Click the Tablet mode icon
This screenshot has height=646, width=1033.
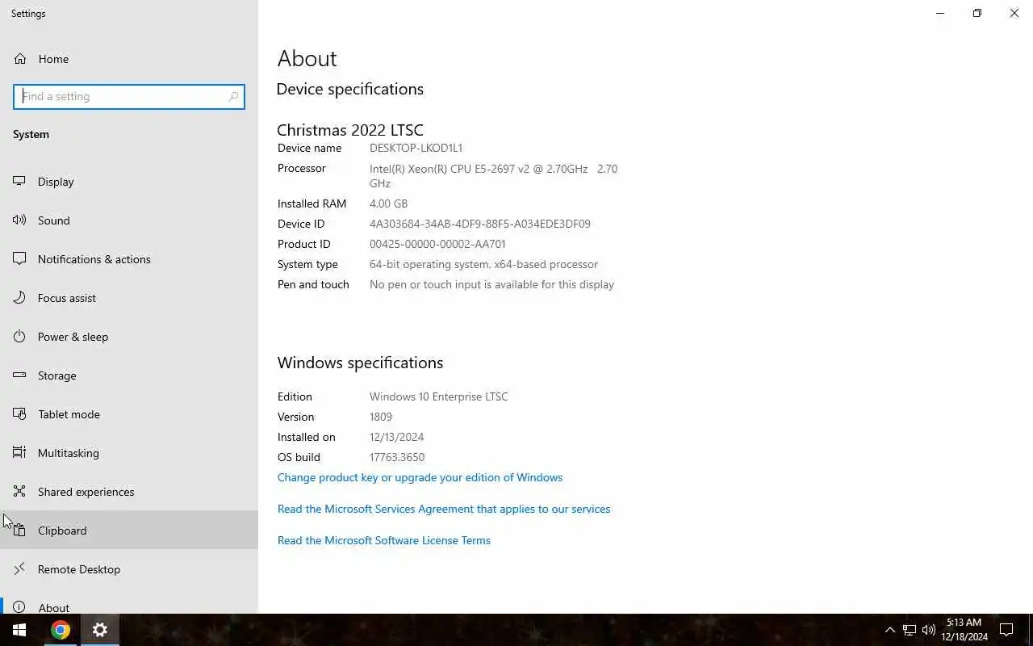(19, 414)
